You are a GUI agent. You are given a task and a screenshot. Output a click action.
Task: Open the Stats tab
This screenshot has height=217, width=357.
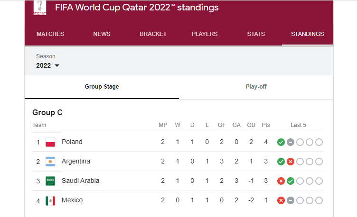(x=256, y=34)
